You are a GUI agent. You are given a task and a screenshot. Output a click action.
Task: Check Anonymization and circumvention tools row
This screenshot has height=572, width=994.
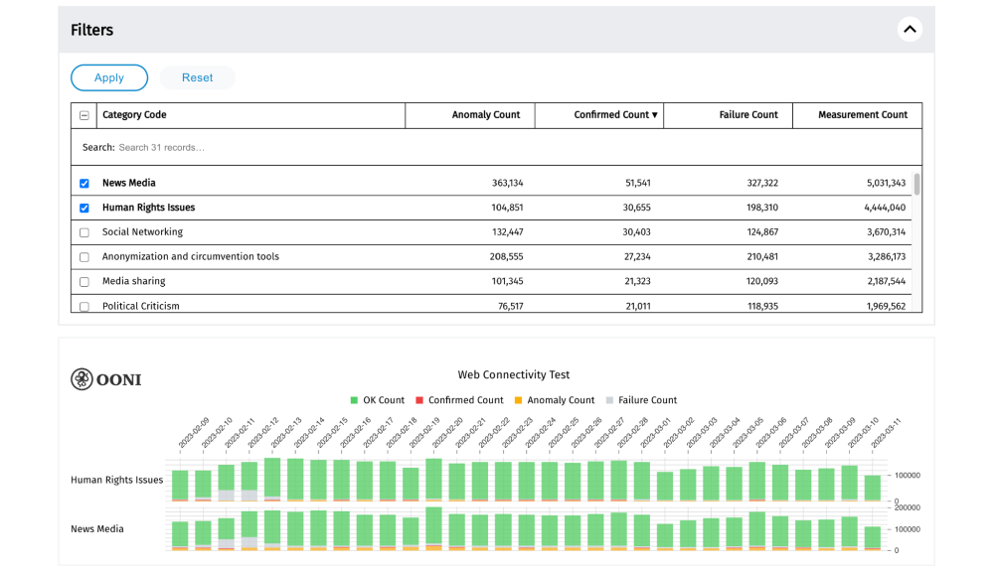84,257
